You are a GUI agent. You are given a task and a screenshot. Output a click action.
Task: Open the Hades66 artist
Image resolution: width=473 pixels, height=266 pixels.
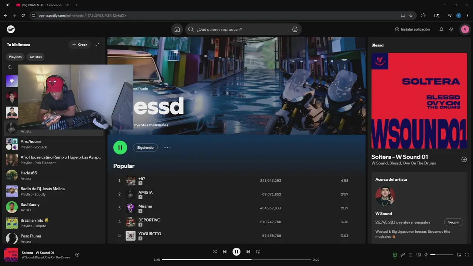54,175
